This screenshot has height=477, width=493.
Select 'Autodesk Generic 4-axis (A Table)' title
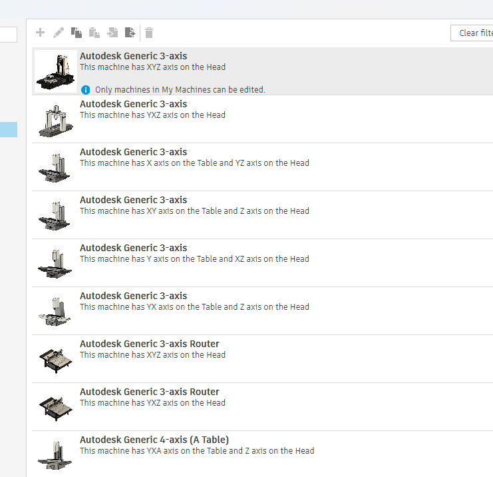tap(154, 440)
